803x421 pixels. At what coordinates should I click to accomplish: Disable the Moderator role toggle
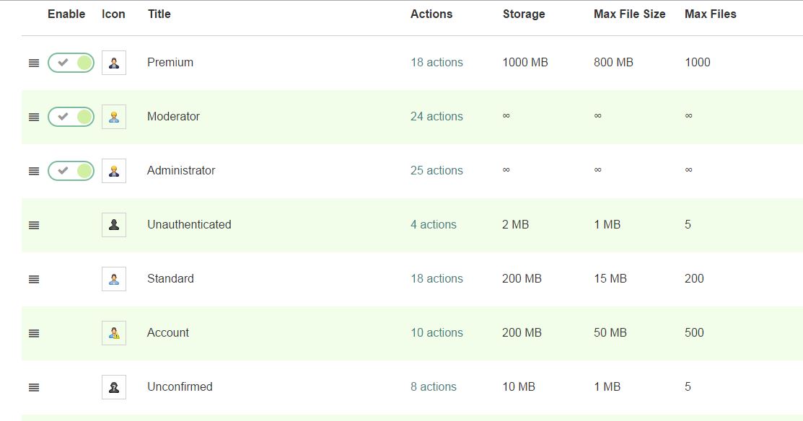[x=71, y=117]
